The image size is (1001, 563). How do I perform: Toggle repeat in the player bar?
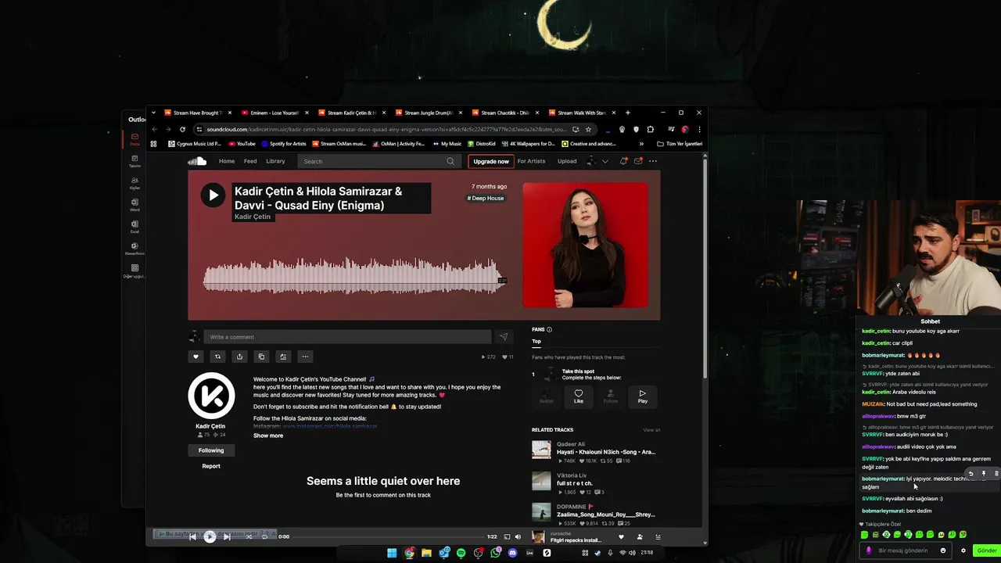click(265, 537)
